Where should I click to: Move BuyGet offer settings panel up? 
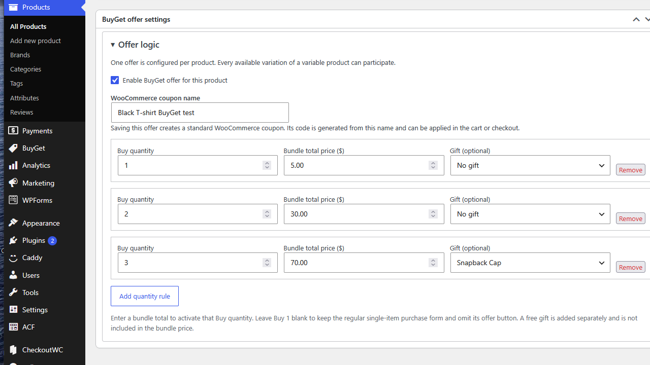point(636,19)
